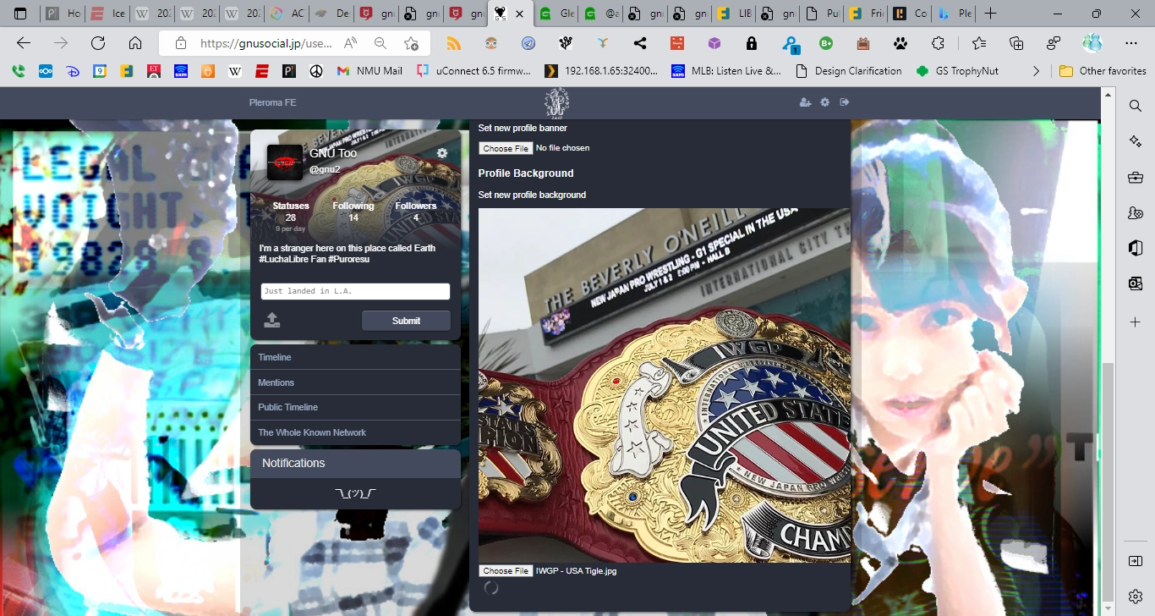Open the Extensions puzzle-piece menu
Image resolution: width=1155 pixels, height=616 pixels.
[938, 43]
